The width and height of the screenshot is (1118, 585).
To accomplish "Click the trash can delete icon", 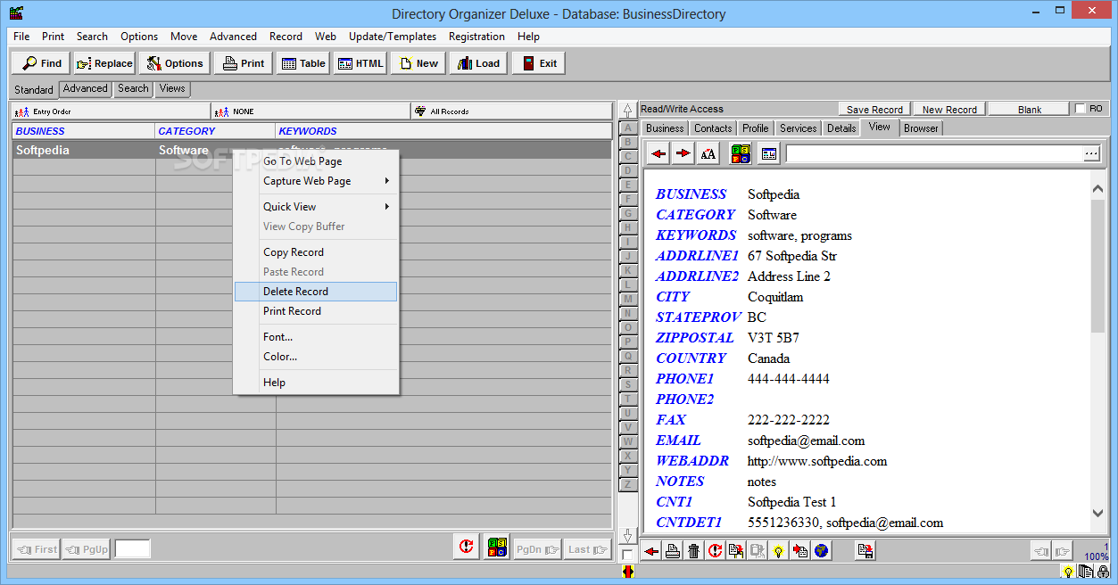I will [693, 551].
